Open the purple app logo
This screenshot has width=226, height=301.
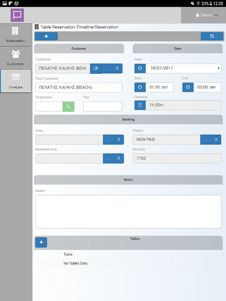tap(17, 15)
